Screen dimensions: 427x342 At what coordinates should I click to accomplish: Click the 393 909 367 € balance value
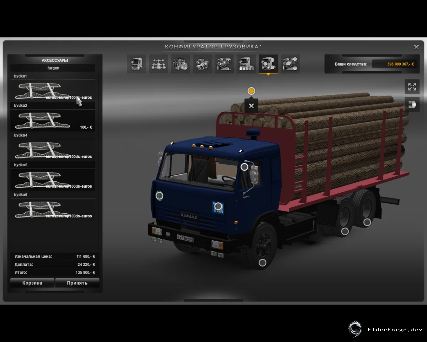pos(401,64)
